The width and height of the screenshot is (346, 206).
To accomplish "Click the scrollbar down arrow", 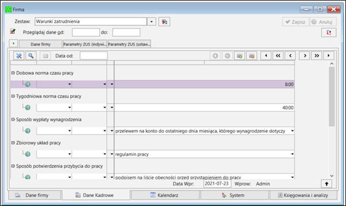I will [332, 176].
